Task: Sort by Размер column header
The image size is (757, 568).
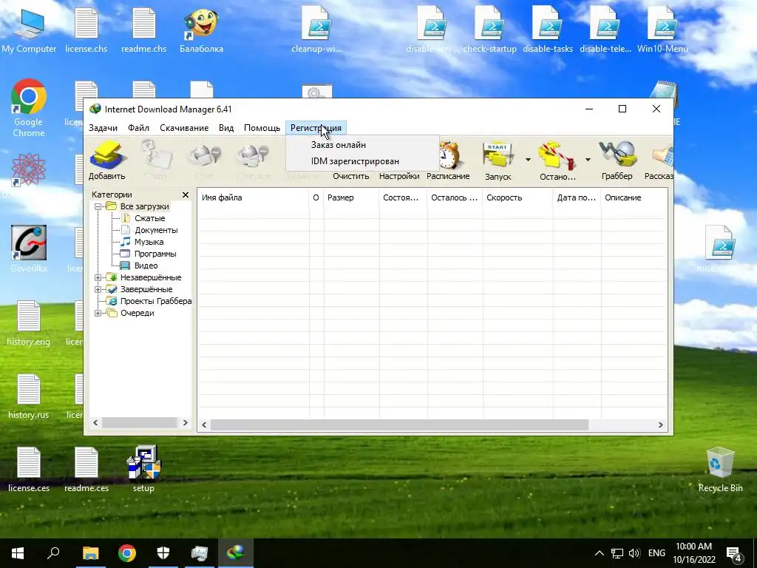Action: pos(351,197)
